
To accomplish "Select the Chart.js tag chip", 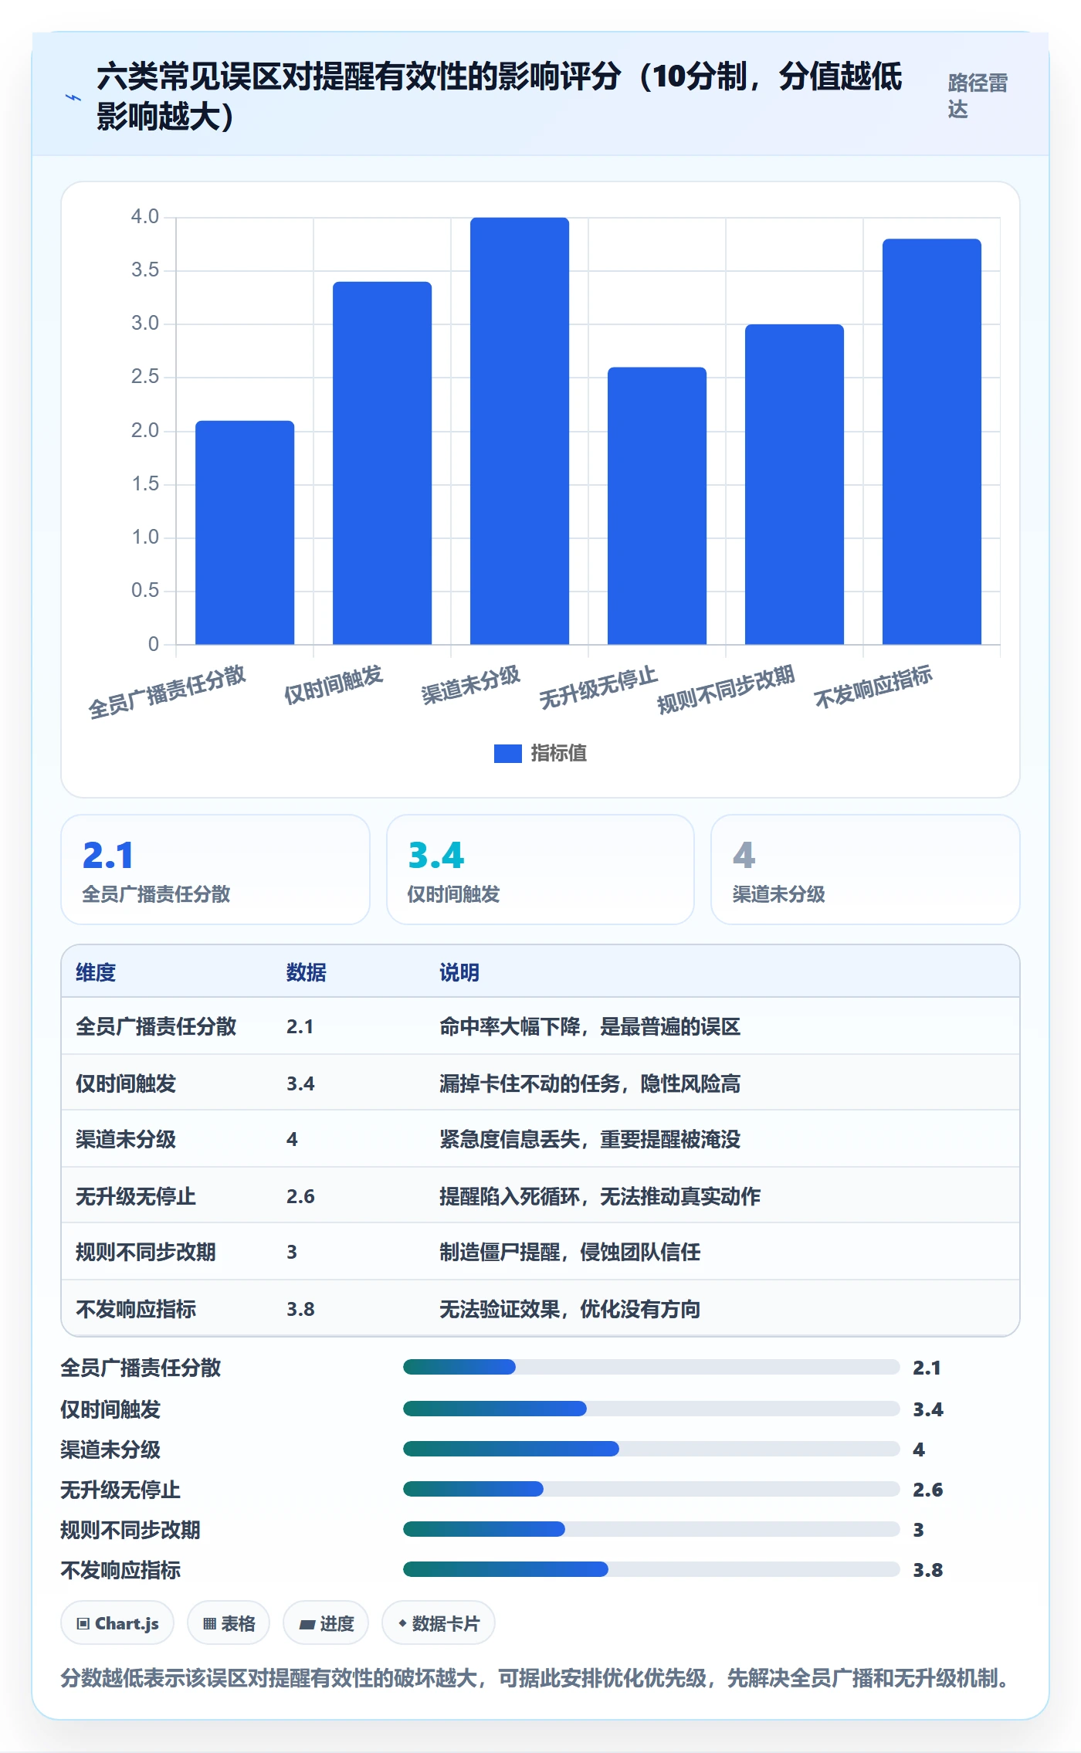I will [x=117, y=1623].
